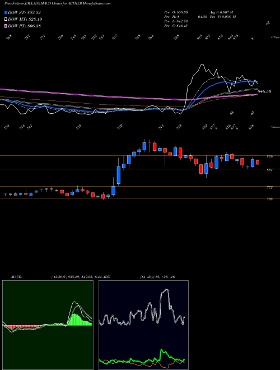
Task: Open the ADX indicator panel
Action: click(x=143, y=325)
